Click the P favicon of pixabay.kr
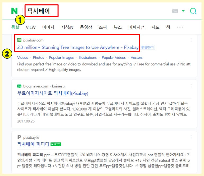The image size is (204, 176). (19, 137)
